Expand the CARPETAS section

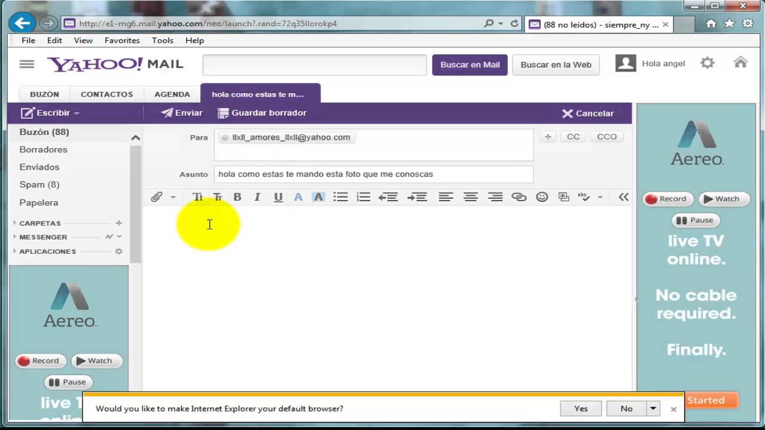pyautogui.click(x=15, y=223)
